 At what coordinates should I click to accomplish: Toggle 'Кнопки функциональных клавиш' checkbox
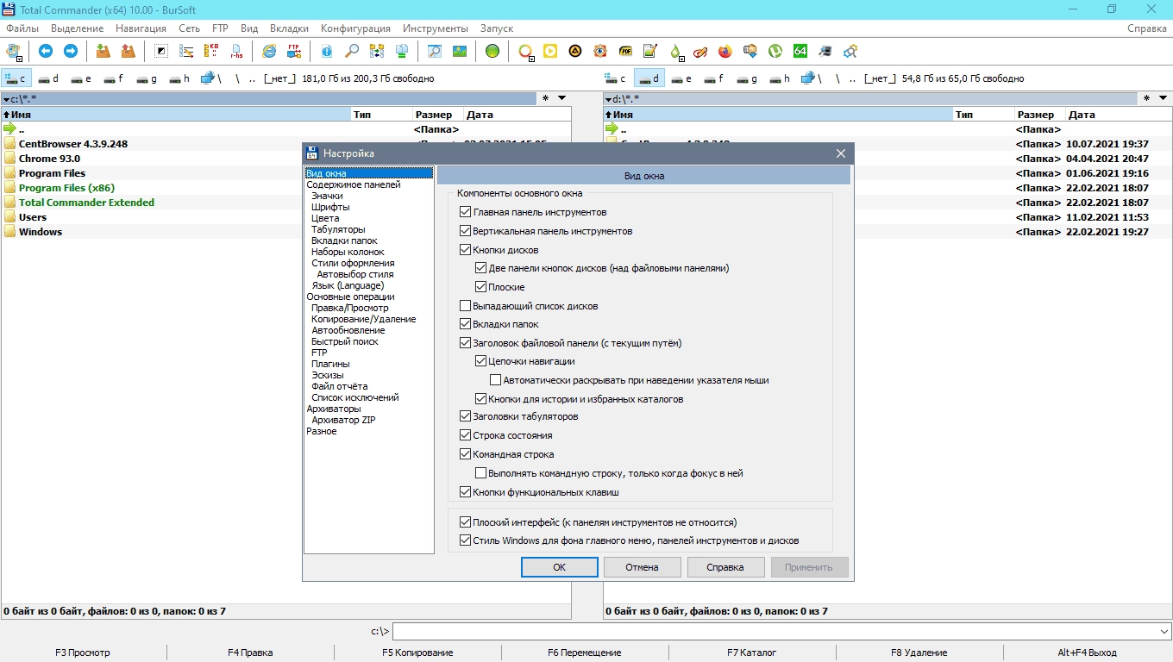466,492
